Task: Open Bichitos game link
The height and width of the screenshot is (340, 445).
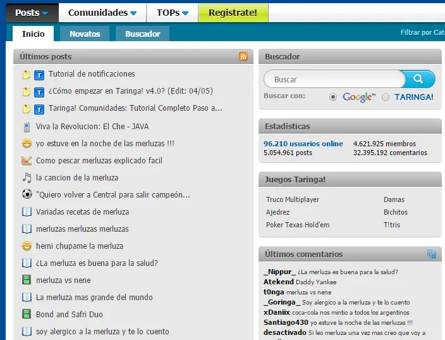Action: [396, 212]
